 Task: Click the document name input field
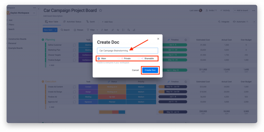[128, 50]
